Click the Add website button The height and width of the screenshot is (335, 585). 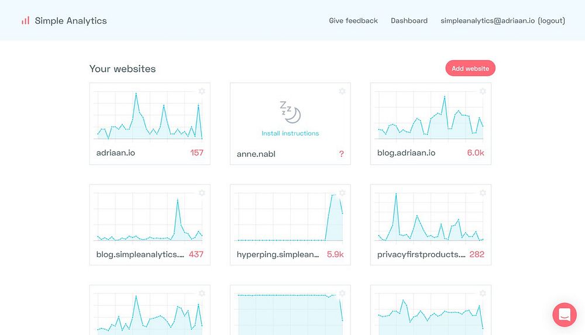tap(470, 68)
